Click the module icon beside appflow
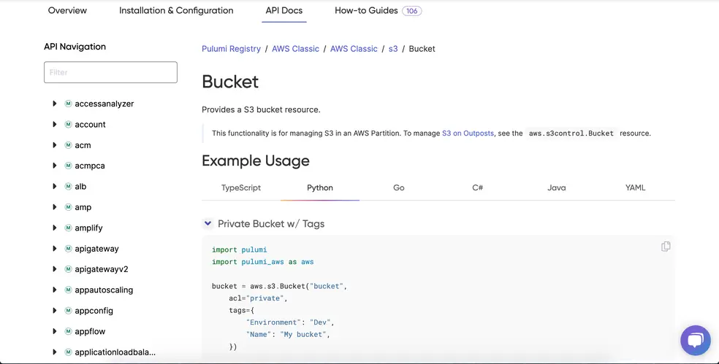This screenshot has height=364, width=719. (69, 331)
